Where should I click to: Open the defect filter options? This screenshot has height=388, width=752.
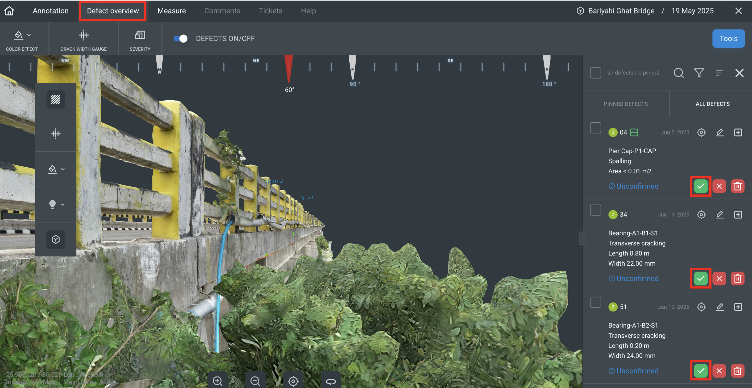699,73
